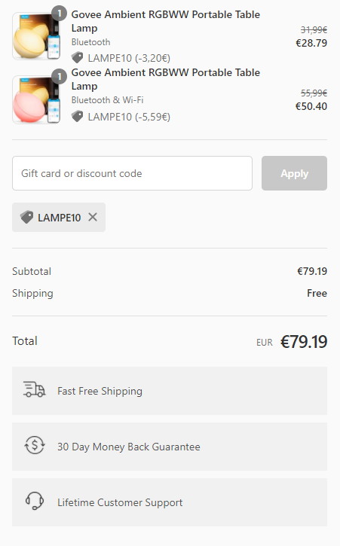Click quantity badge on Bluetooth lamp
The height and width of the screenshot is (546, 340).
60,14
